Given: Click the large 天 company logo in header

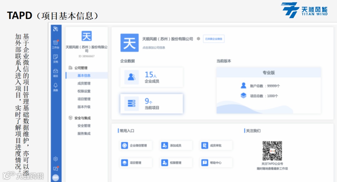Looking at the screenshot, I should click(x=129, y=43).
